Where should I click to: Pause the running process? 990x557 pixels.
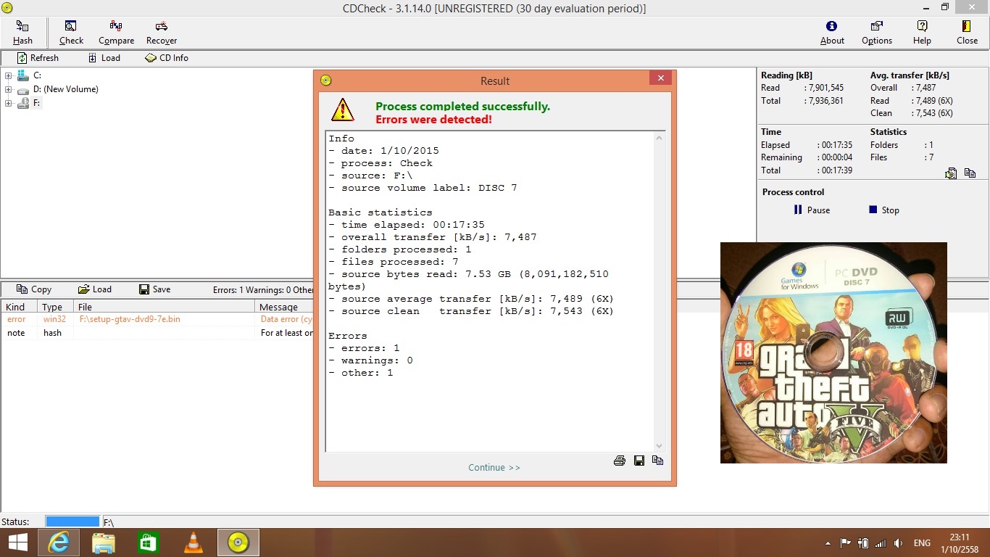(811, 210)
